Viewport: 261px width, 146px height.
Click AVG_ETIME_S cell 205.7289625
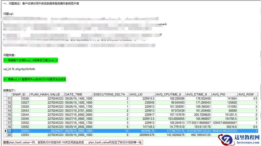coord(198,115)
